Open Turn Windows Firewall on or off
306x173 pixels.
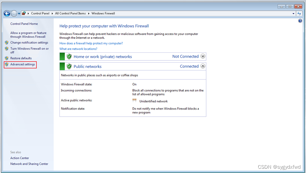point(29,50)
